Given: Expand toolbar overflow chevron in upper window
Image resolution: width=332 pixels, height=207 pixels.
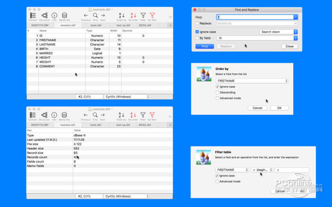Looking at the screenshot, I should pos(170,17).
